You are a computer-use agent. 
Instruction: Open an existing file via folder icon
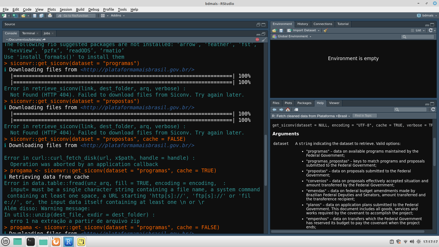click(23, 16)
